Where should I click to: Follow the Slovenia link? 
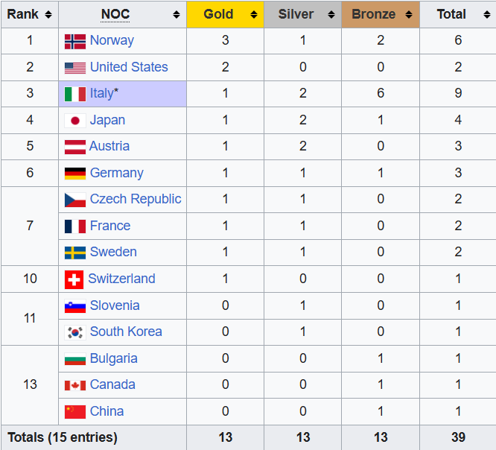pos(114,305)
